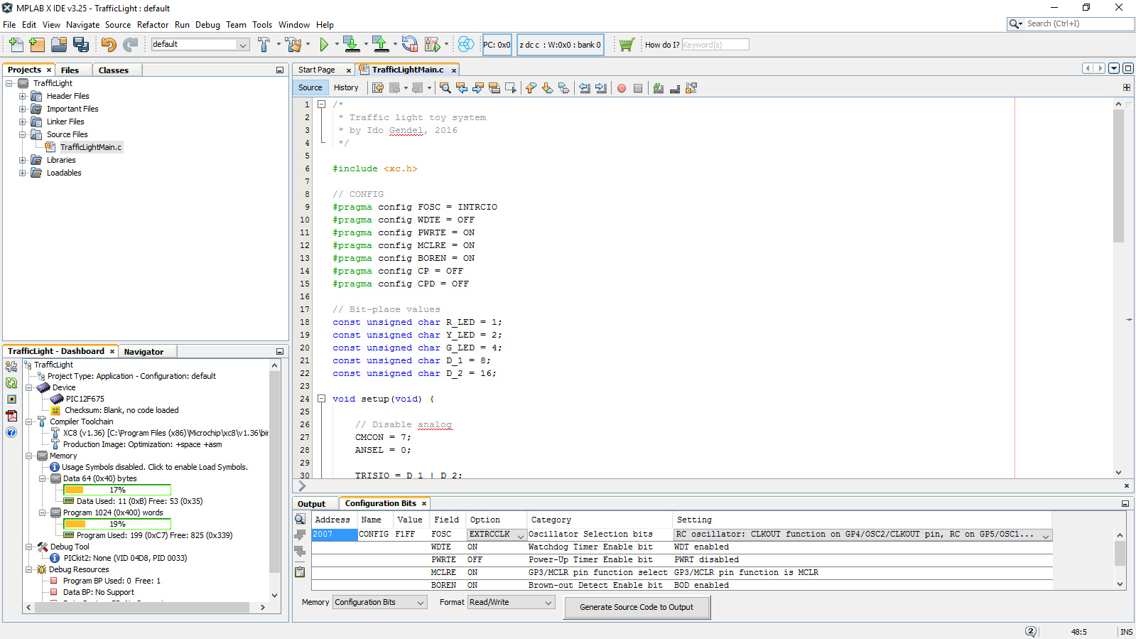Screen dimensions: 1136x639
Task: Click the Dashboard breakpoint toggle icon
Action: click(11, 399)
